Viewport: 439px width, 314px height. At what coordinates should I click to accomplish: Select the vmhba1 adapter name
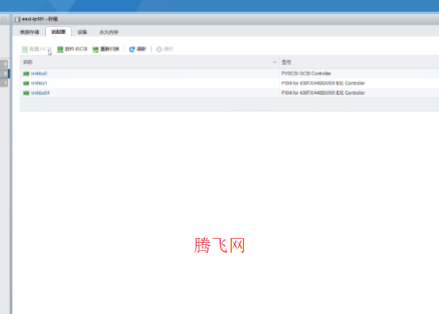click(x=39, y=83)
